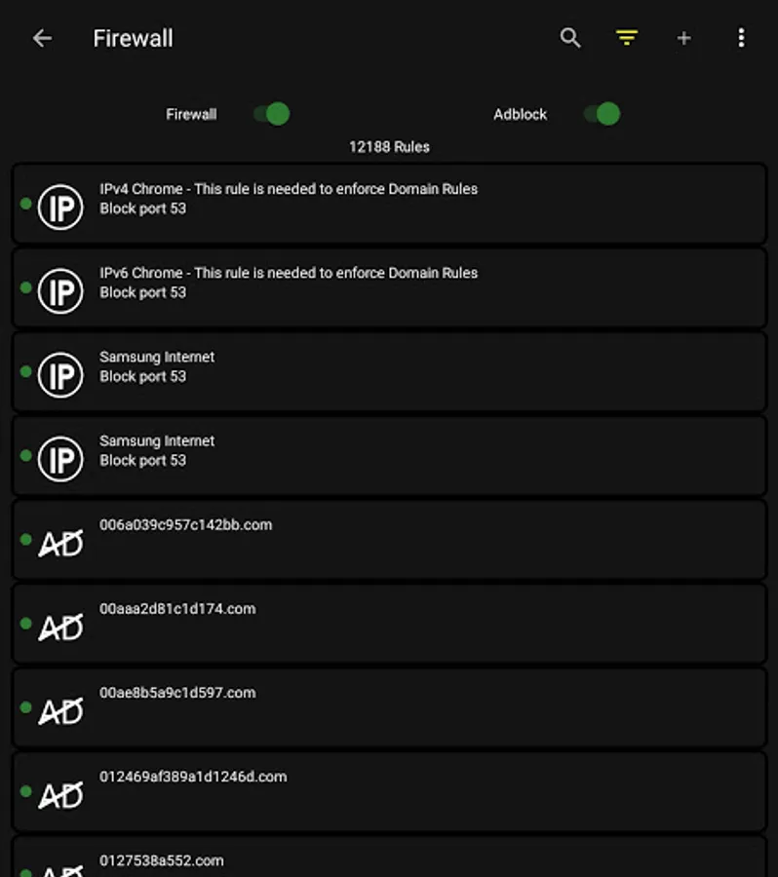The width and height of the screenshot is (778, 877).
Task: Turn off the Firewall switch
Action: [x=272, y=114]
